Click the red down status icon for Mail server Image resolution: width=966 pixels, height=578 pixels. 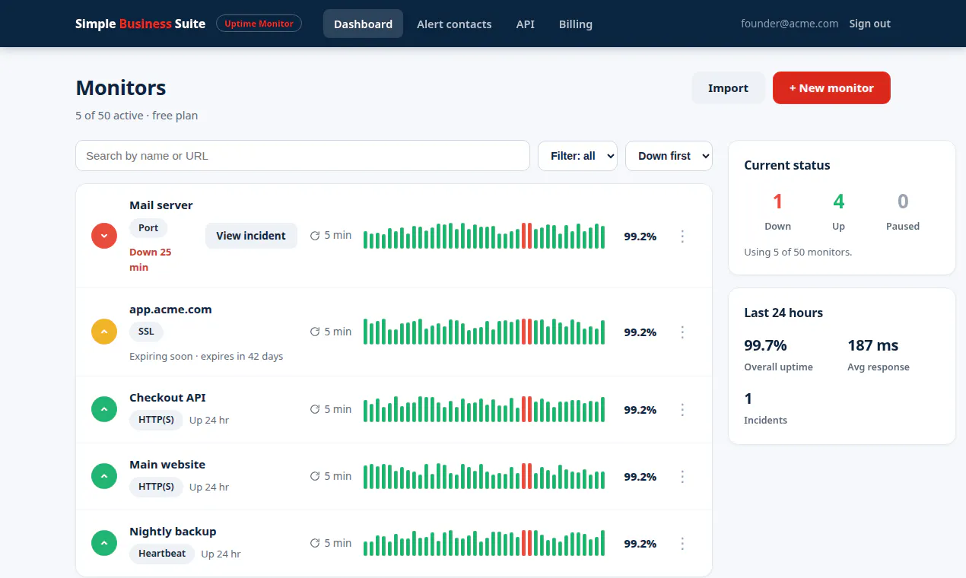pos(103,236)
